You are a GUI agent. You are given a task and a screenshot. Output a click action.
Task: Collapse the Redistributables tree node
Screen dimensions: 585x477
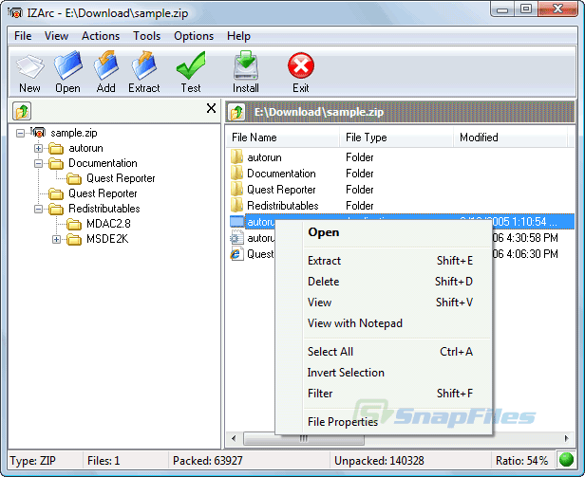pos(38,209)
